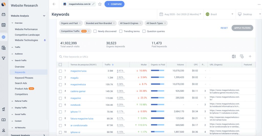This screenshot has width=262, height=136.
Task: Check the notebook row checkbox
Action: click(60, 105)
